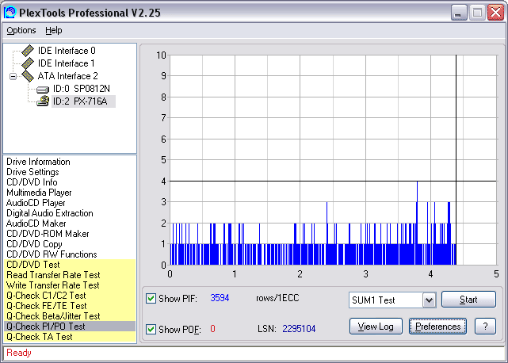This screenshot has height=363, width=508.
Task: Open CD/DVD RW Functions entry
Action: point(52,254)
